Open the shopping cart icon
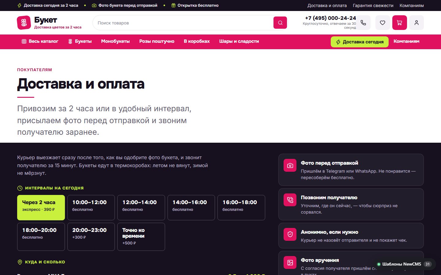 tap(400, 23)
